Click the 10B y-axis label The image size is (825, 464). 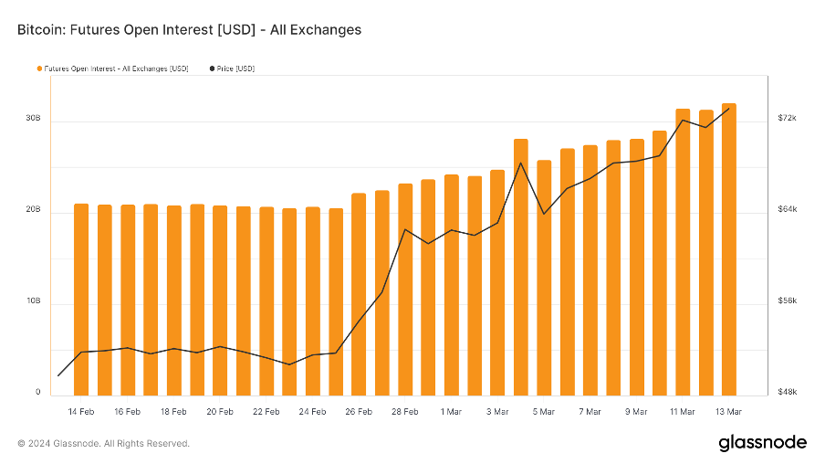33,301
